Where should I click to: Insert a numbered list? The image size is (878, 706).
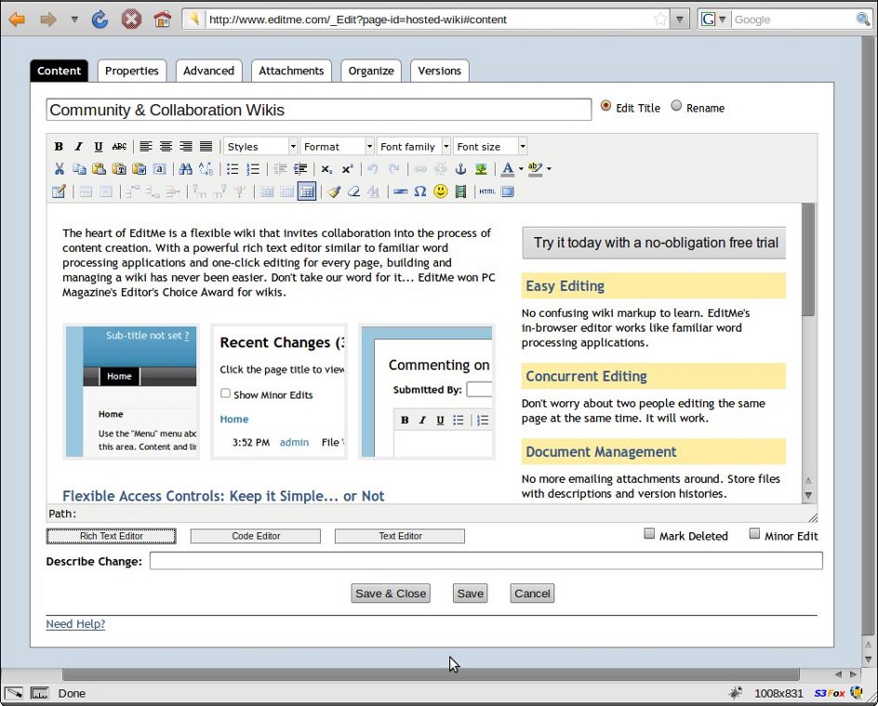[x=253, y=168]
